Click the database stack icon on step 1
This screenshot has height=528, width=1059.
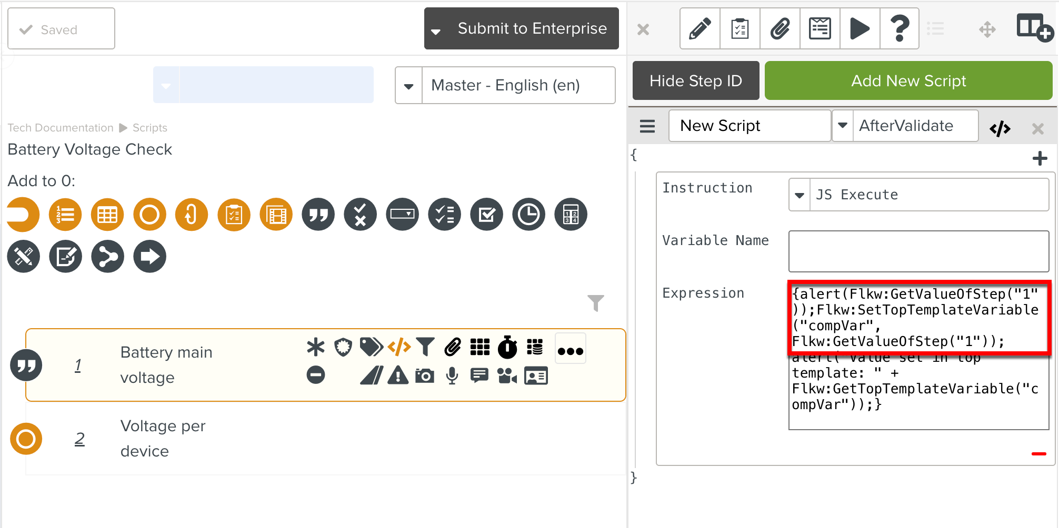(535, 347)
